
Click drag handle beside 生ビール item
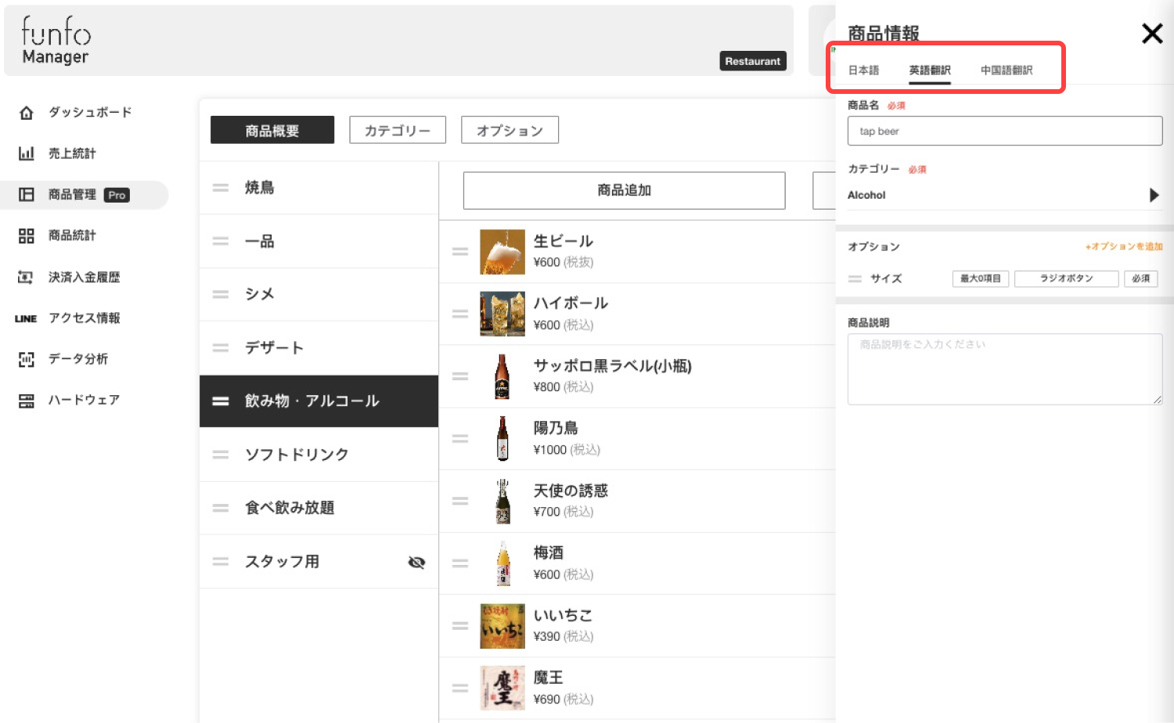coord(460,251)
